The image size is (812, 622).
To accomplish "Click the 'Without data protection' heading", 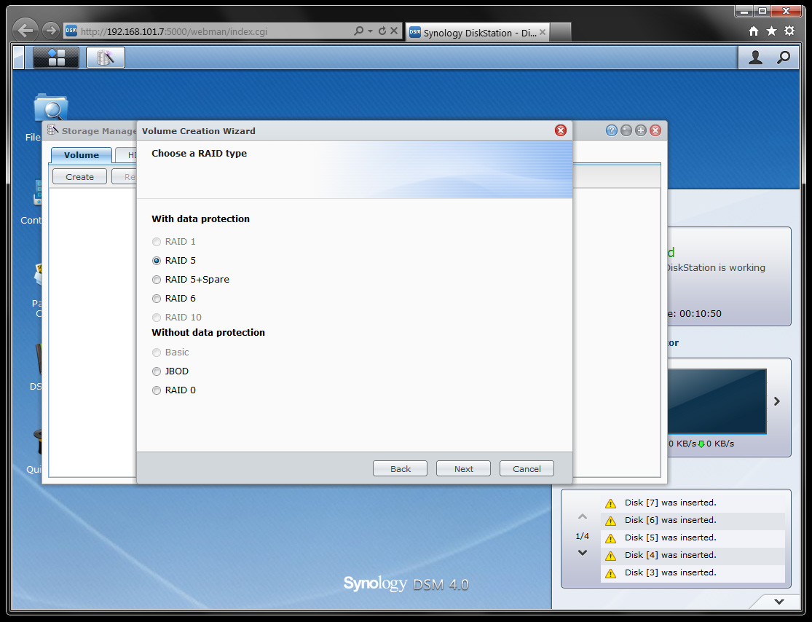I will point(208,333).
